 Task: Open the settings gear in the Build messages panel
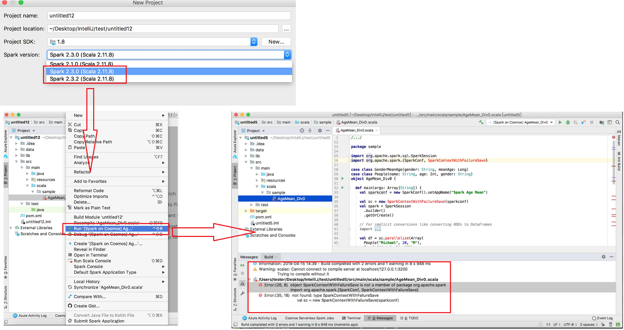coord(604,257)
